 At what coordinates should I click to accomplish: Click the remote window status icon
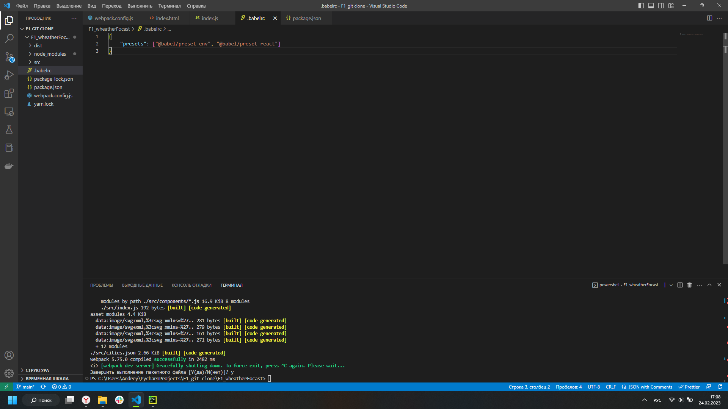[x=6, y=387]
